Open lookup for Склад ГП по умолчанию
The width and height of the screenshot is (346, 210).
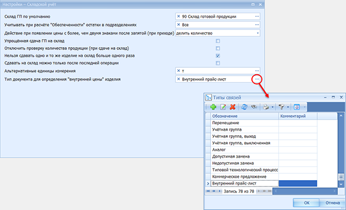click(x=257, y=16)
